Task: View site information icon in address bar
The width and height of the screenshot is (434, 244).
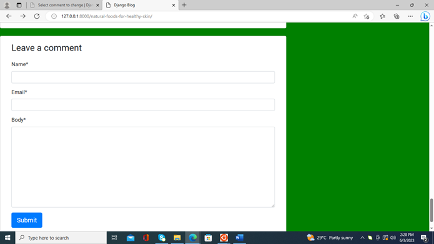Action: [x=54, y=16]
